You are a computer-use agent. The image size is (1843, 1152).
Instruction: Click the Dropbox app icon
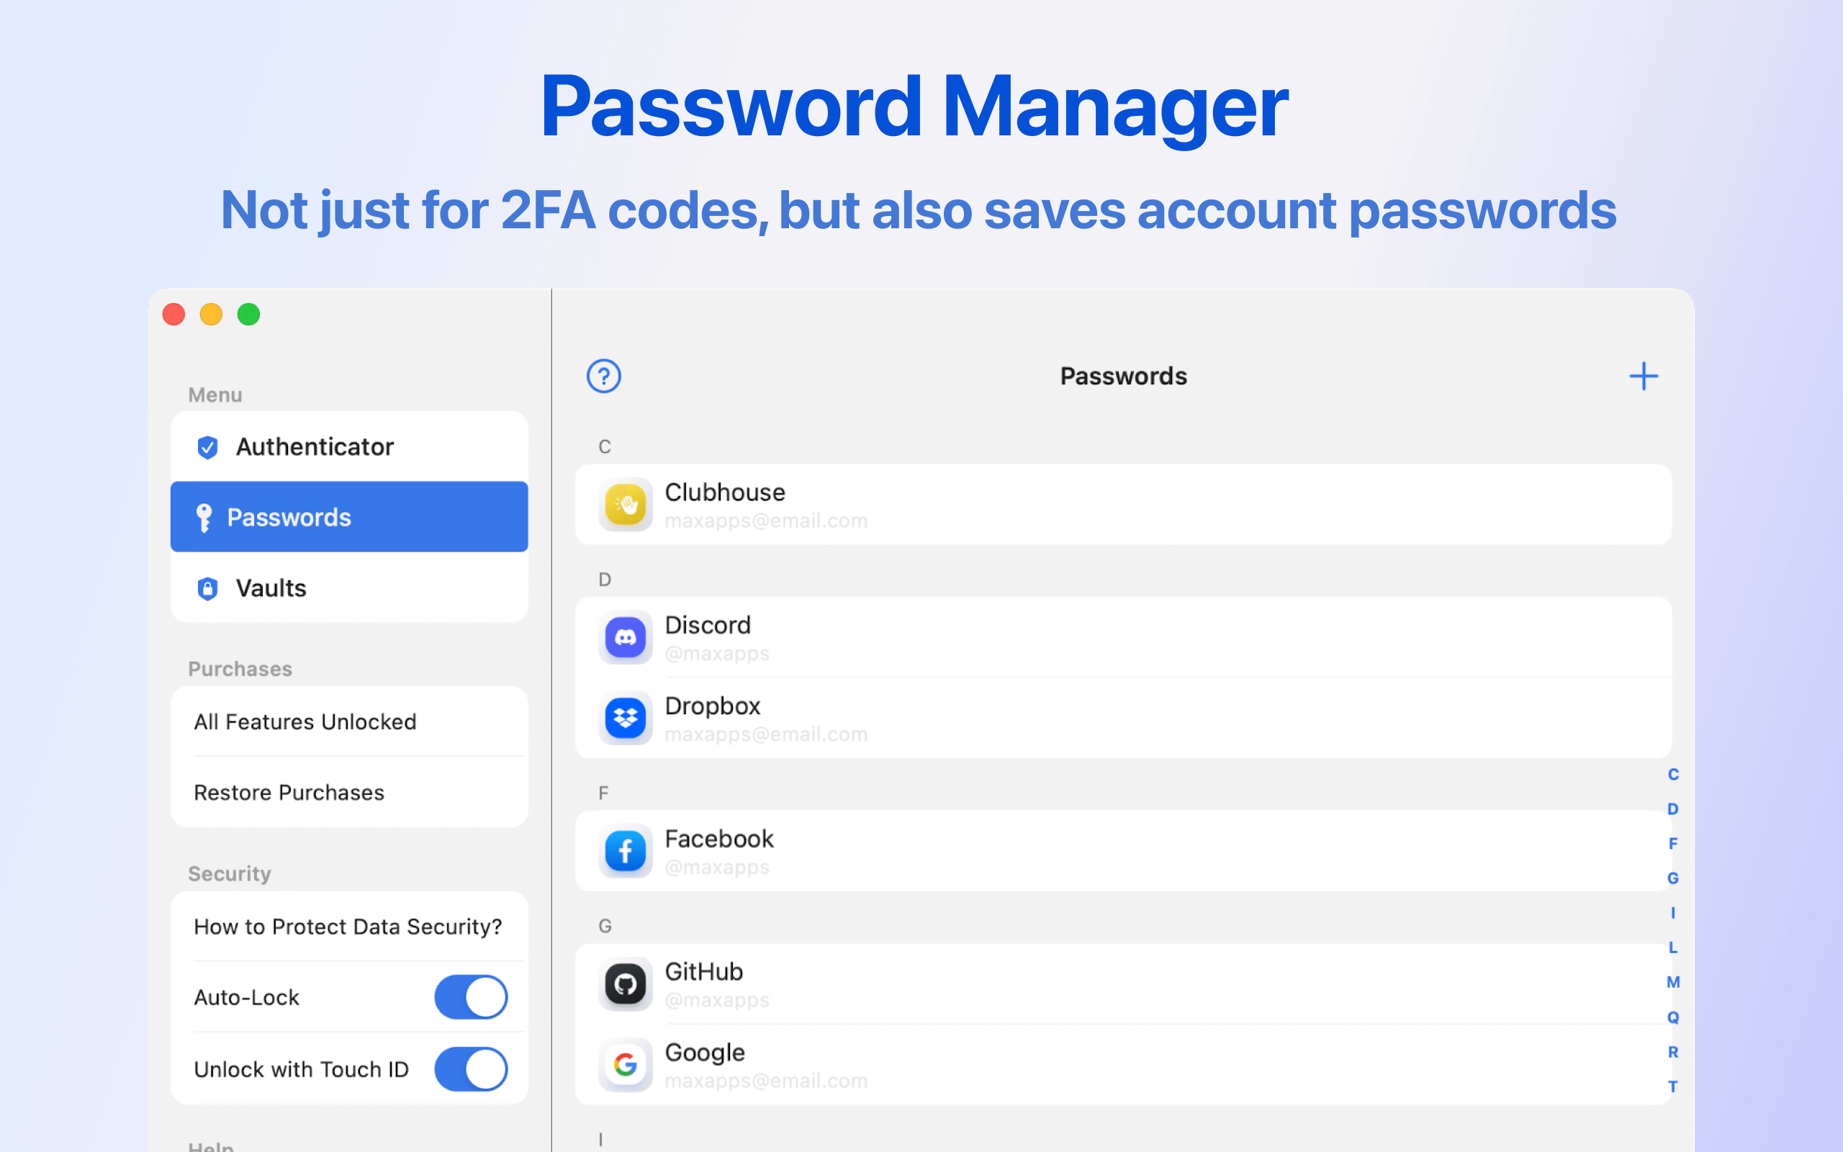click(625, 718)
